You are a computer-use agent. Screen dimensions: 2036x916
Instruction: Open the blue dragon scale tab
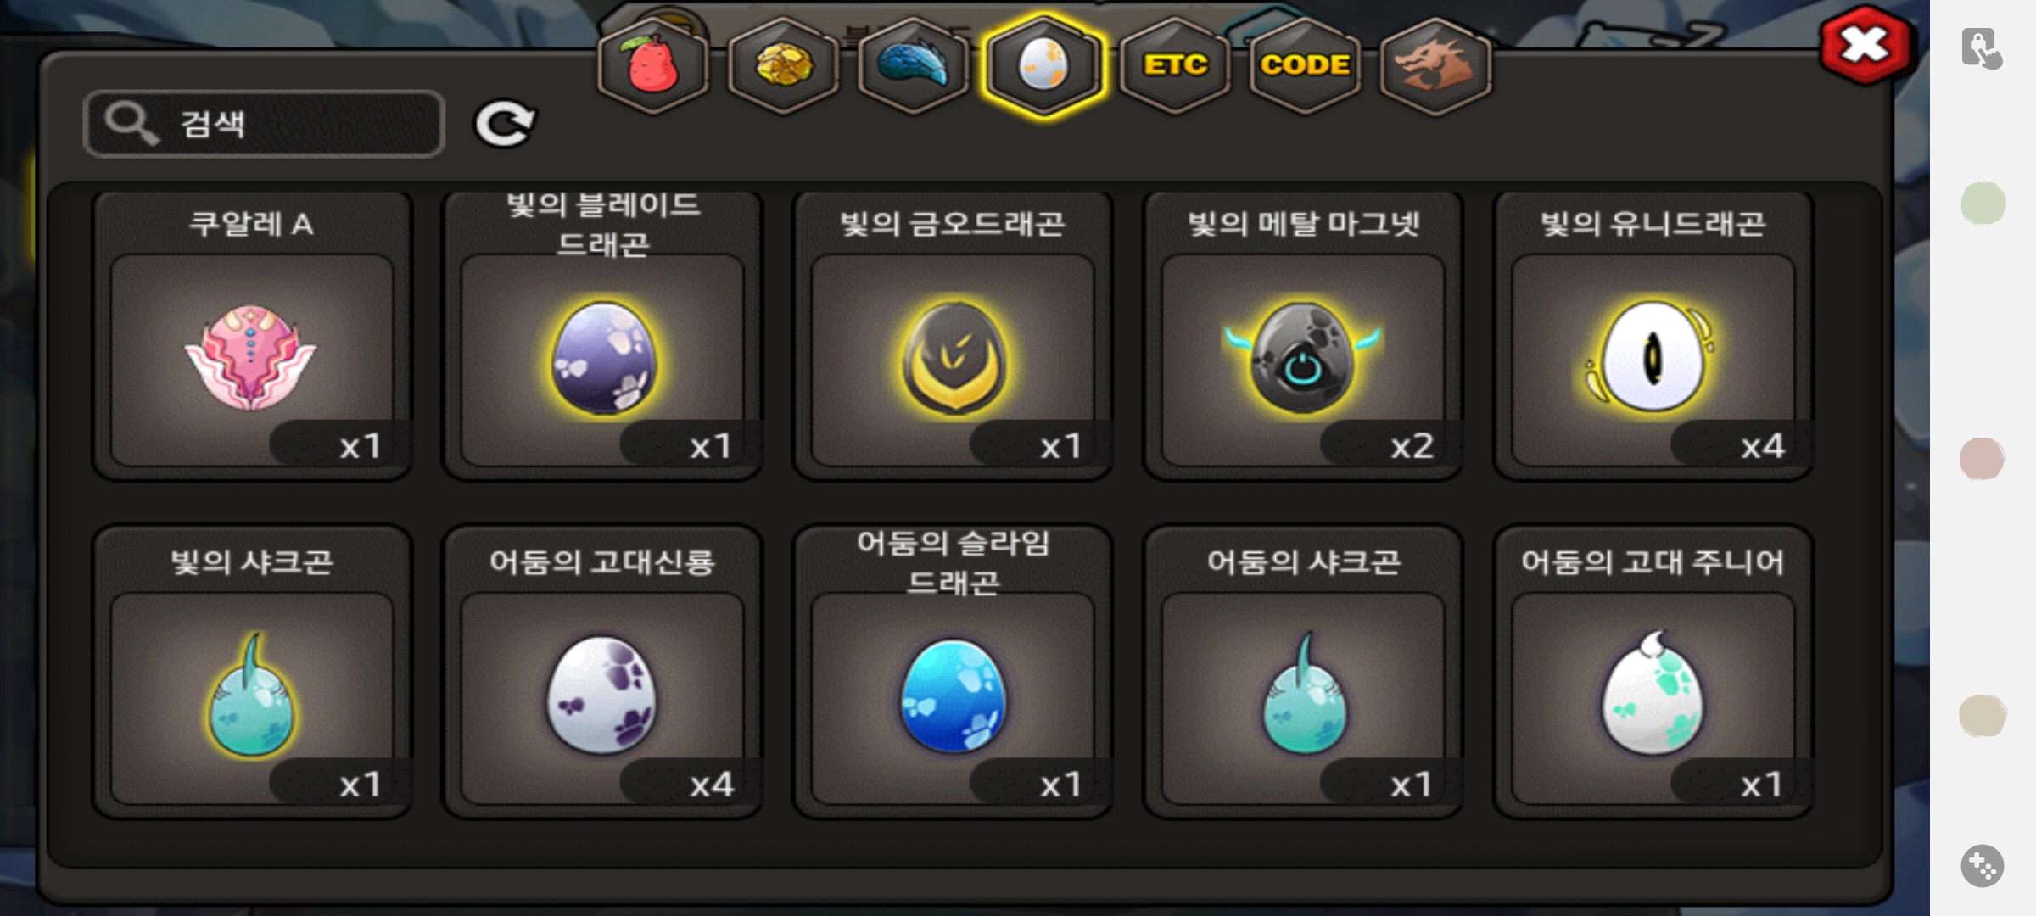(913, 66)
